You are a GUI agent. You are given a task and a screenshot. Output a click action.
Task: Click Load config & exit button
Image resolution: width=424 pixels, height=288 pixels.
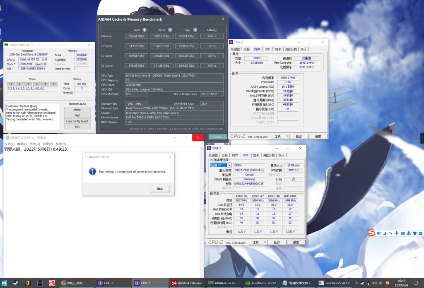77,121
